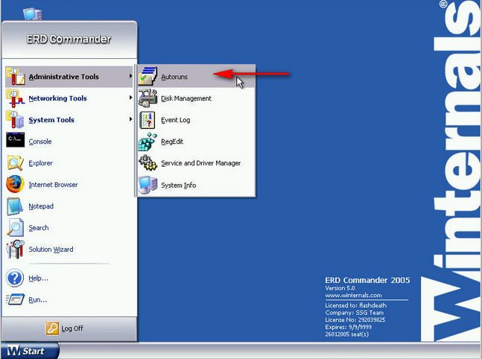Click the System Info computer icon
This screenshot has height=359, width=482.
coord(148,185)
